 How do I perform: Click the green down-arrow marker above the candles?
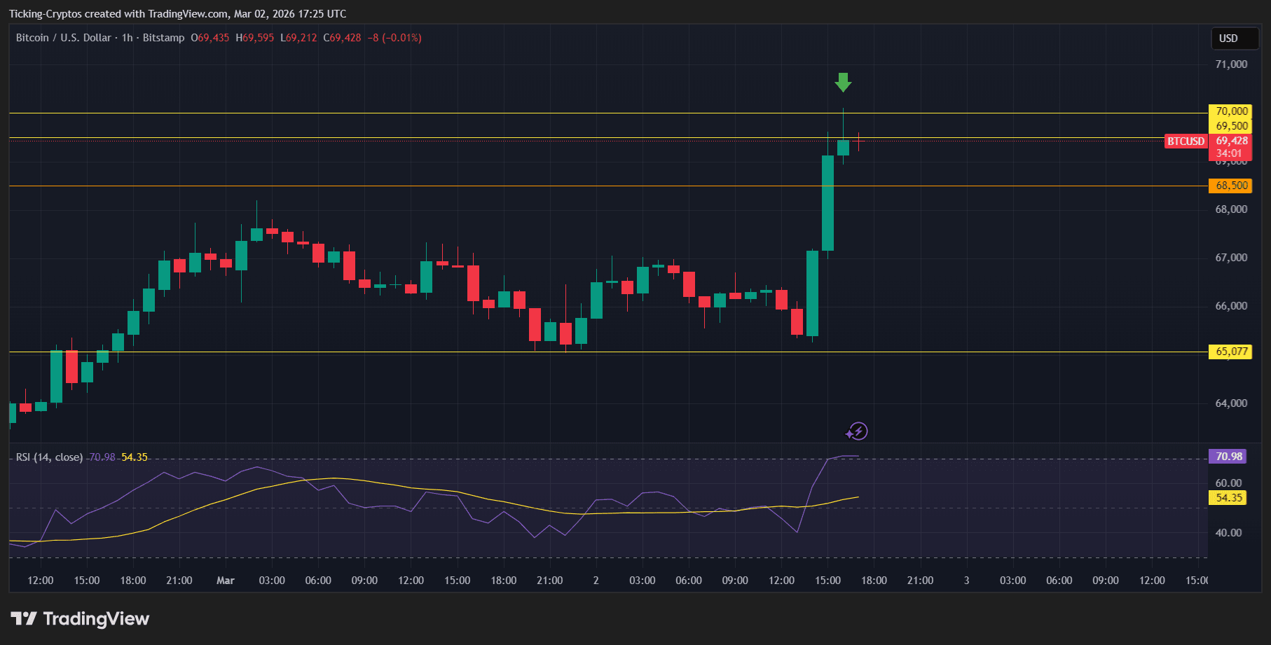pyautogui.click(x=843, y=82)
